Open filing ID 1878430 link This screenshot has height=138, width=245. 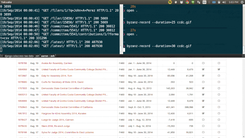[22, 126]
